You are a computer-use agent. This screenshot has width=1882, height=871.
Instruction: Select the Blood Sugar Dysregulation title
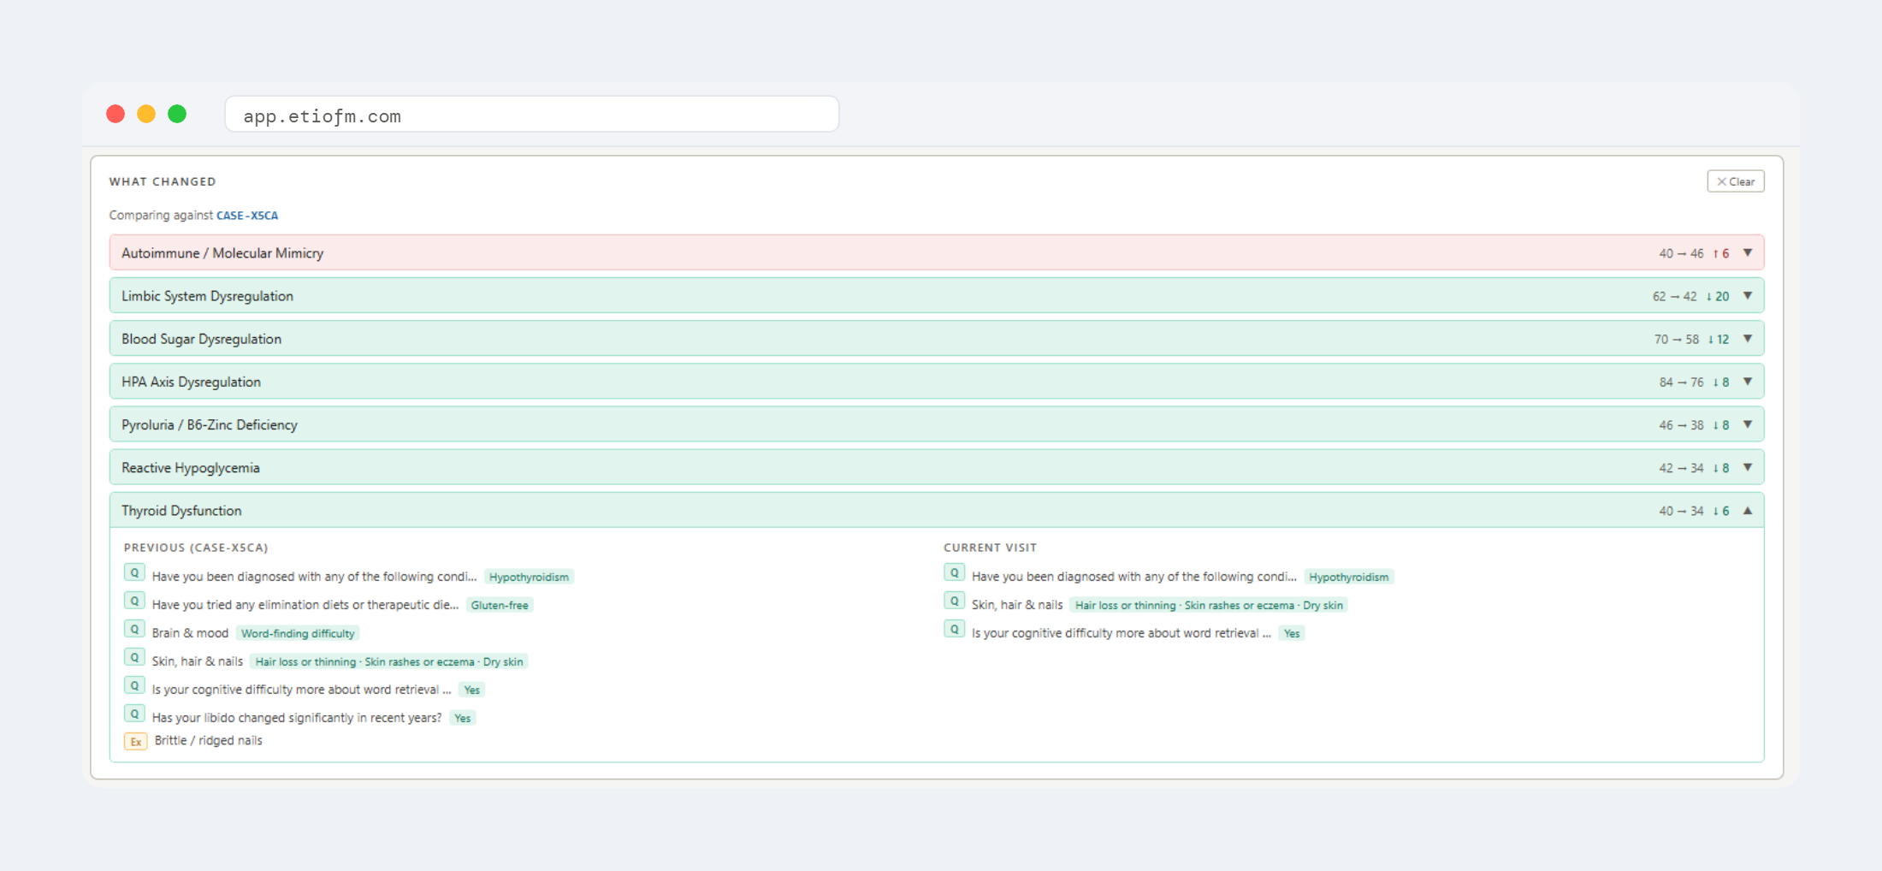pos(201,339)
